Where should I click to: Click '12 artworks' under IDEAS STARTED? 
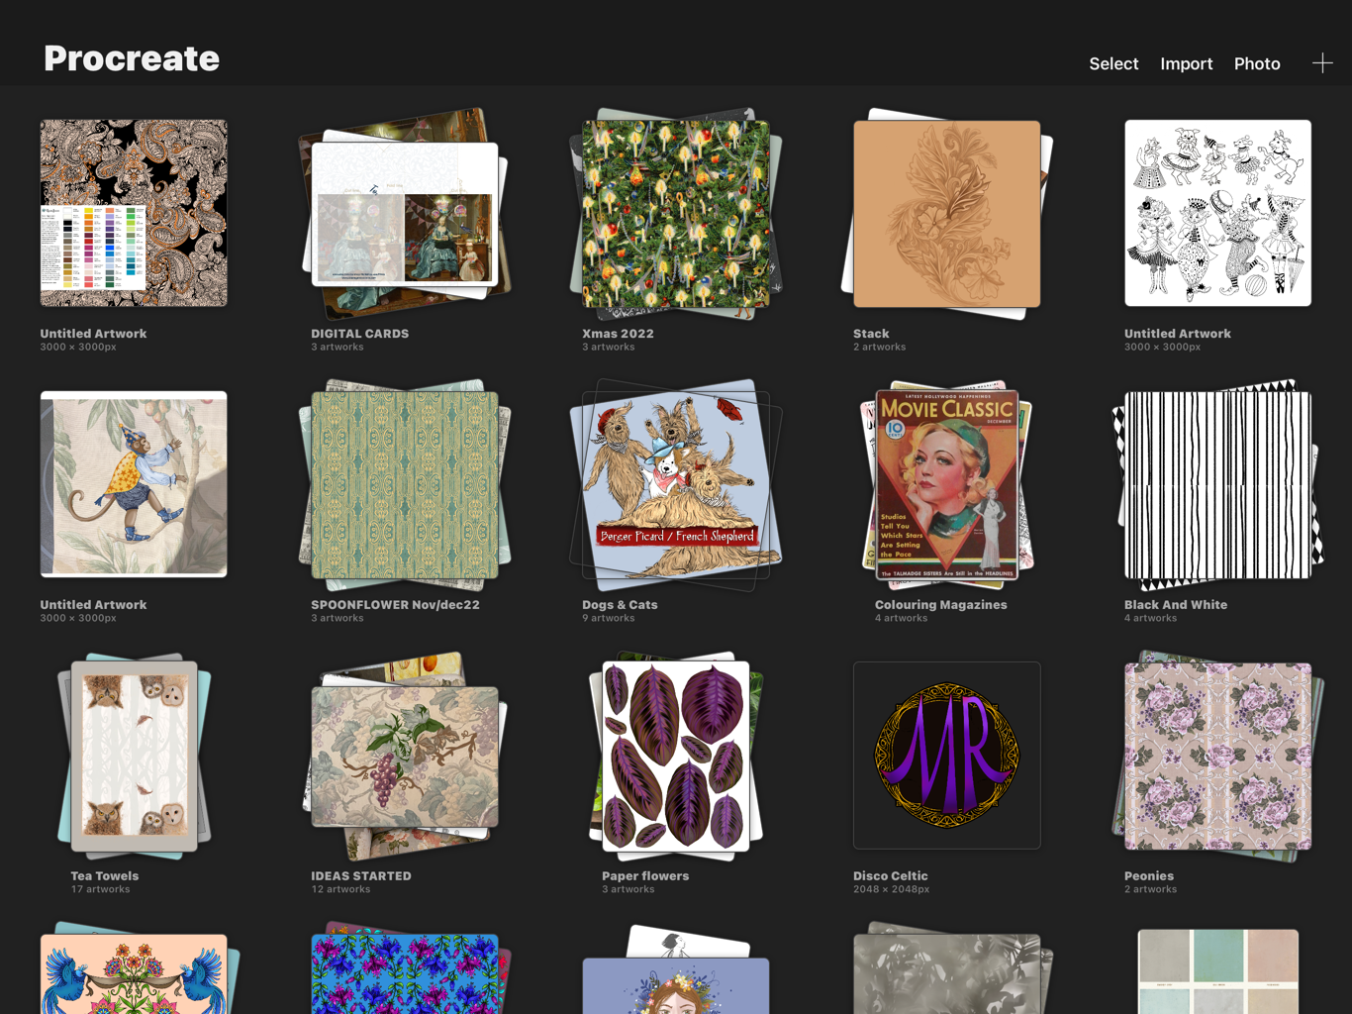340,890
